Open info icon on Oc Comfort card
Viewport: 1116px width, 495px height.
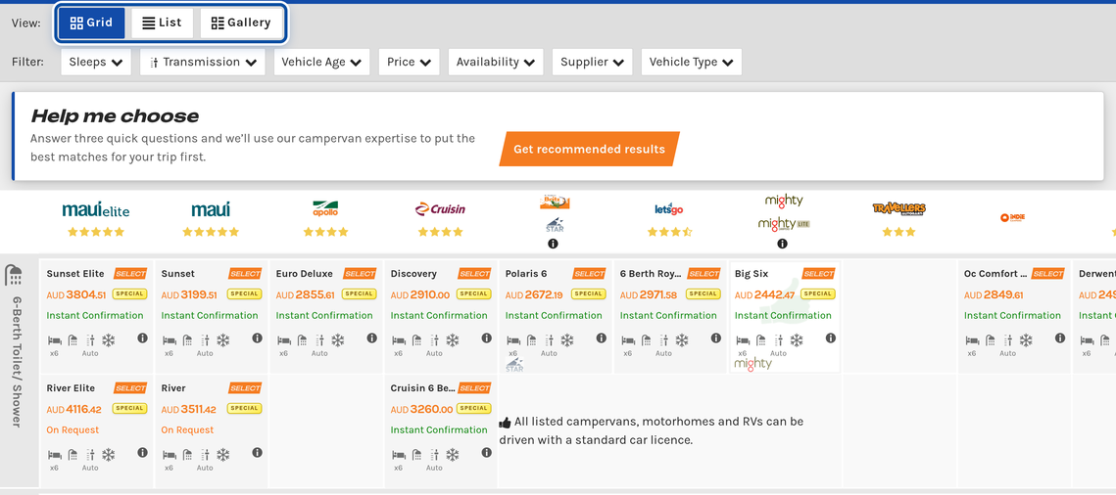(x=1060, y=338)
